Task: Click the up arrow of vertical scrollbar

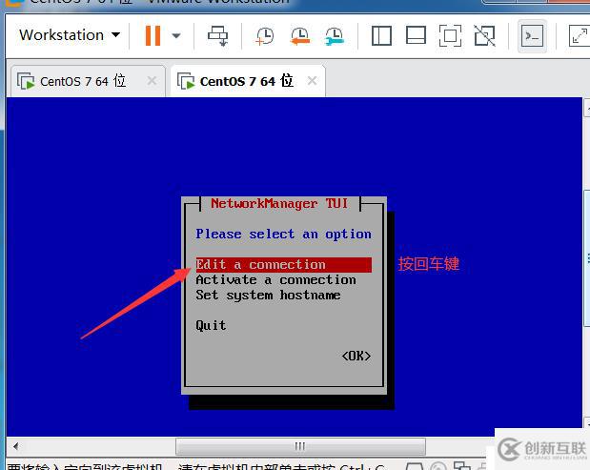Action: (x=586, y=109)
